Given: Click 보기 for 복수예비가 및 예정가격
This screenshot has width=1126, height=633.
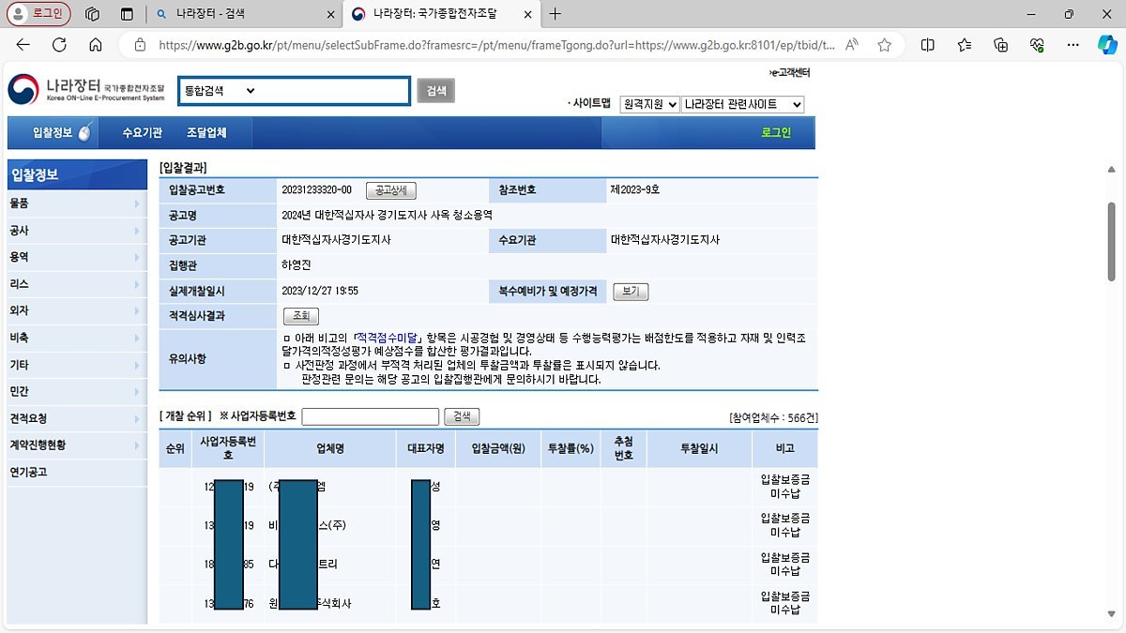Looking at the screenshot, I should (x=630, y=291).
